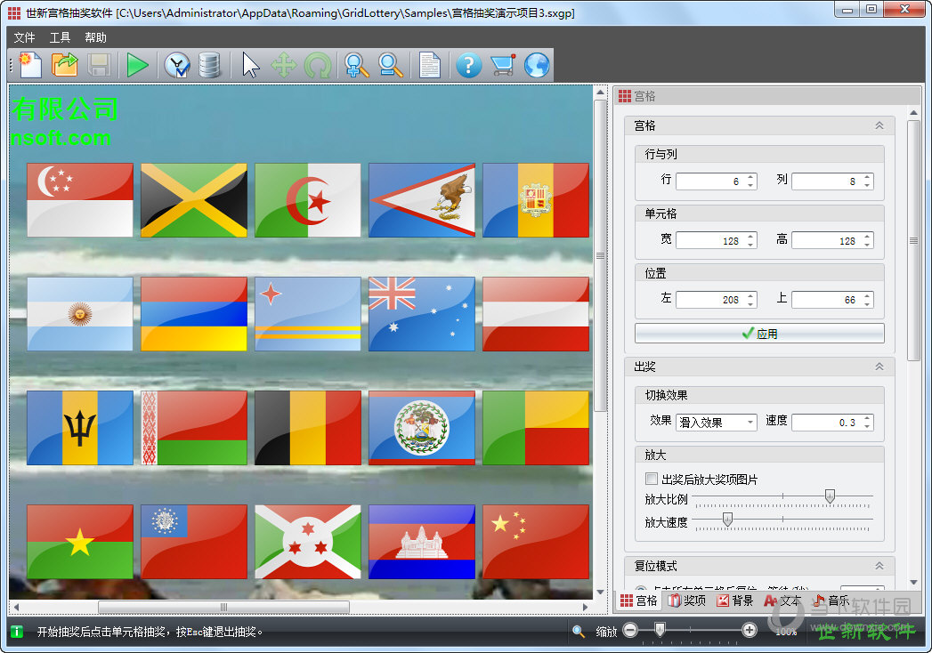Click the zoom in magnifier icon

click(x=357, y=65)
